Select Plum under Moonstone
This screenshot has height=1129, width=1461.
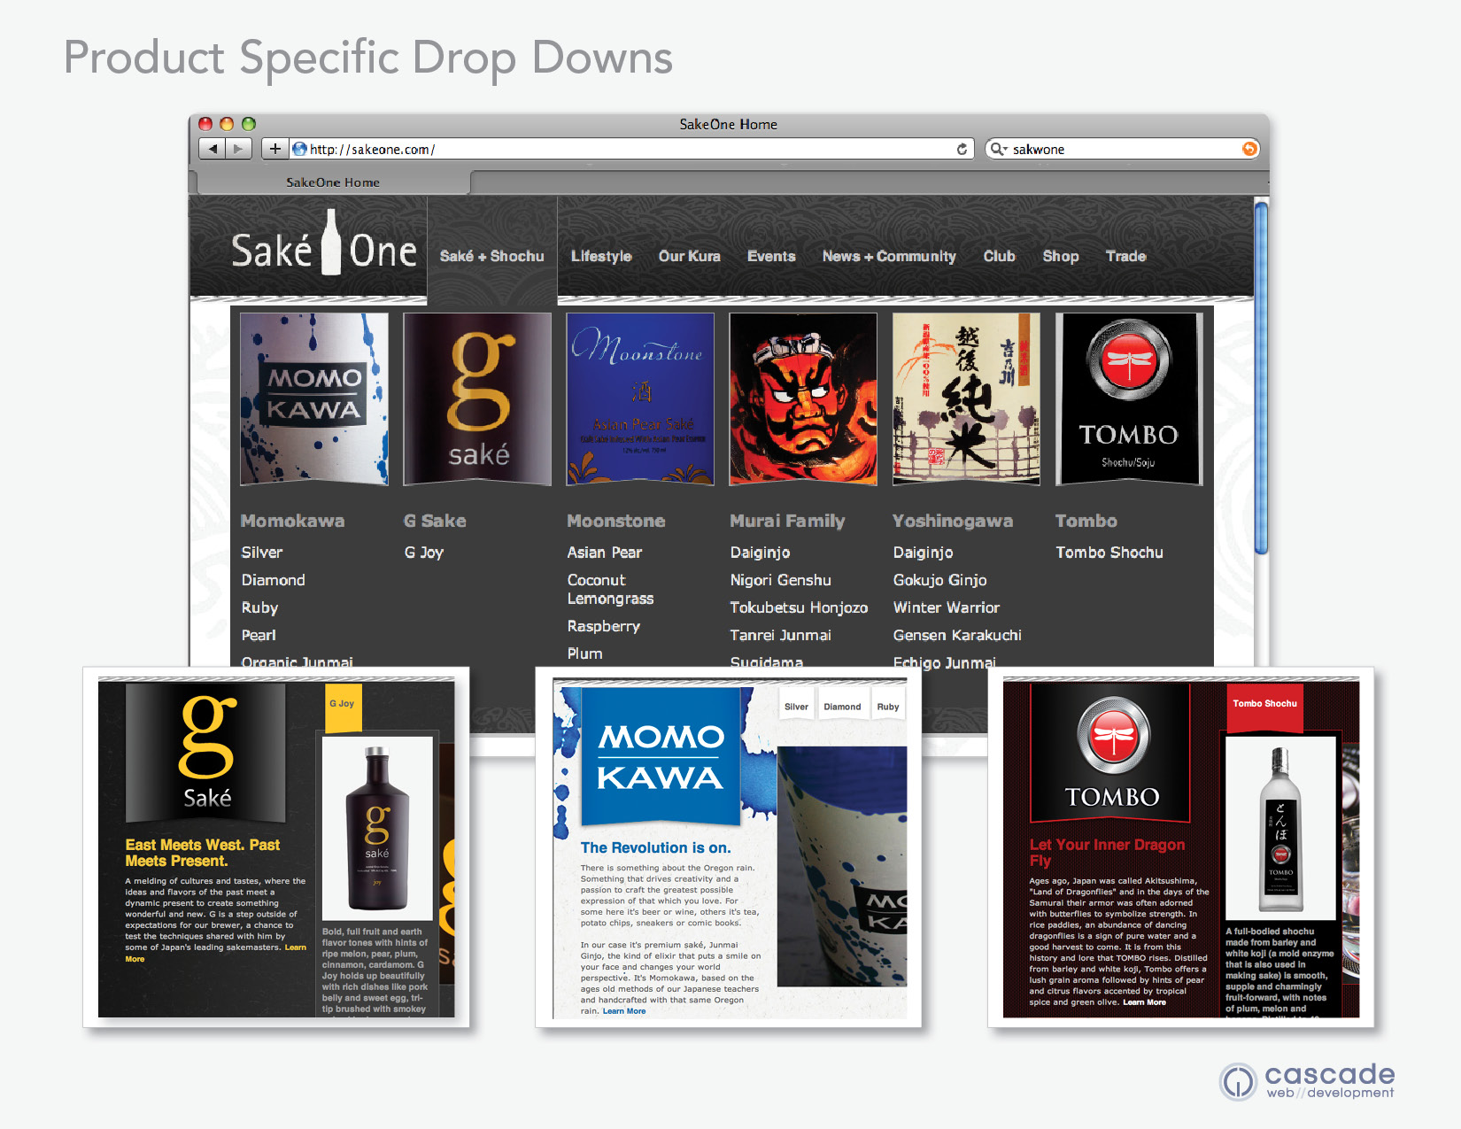click(585, 653)
